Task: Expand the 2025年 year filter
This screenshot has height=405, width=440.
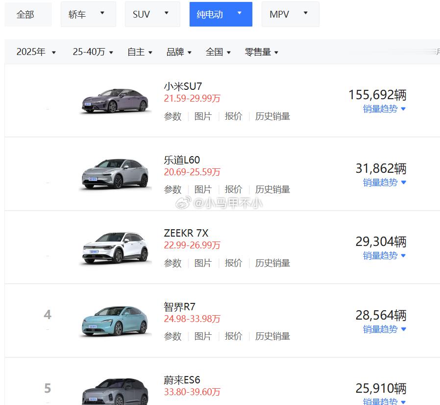Action: [x=36, y=52]
